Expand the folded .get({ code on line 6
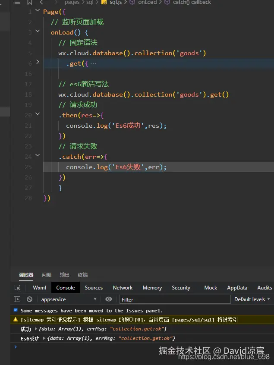The height and width of the screenshot is (365, 274). tap(38, 62)
